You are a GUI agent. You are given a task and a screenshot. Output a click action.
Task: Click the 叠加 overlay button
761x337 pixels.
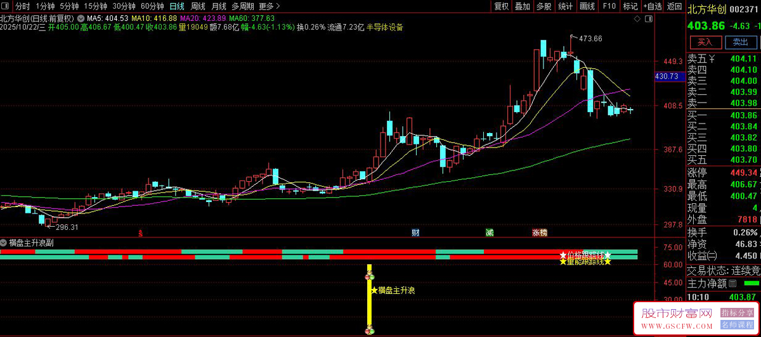pyautogui.click(x=522, y=6)
